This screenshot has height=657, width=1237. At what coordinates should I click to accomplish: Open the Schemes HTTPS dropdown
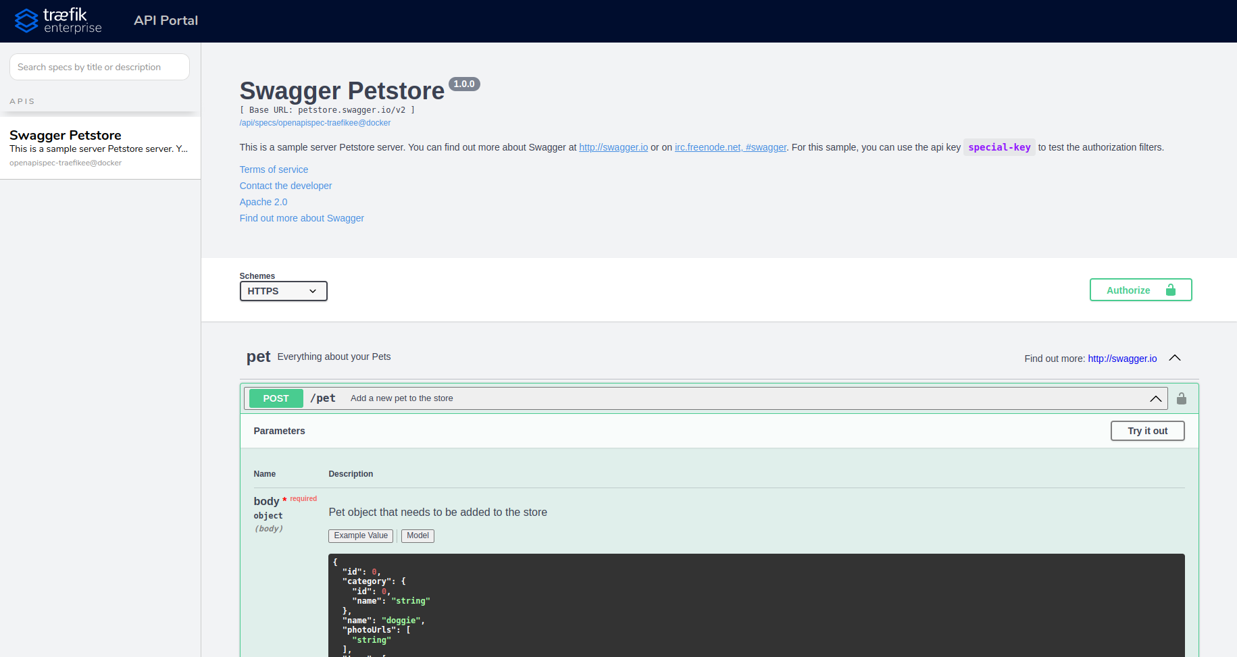283,291
